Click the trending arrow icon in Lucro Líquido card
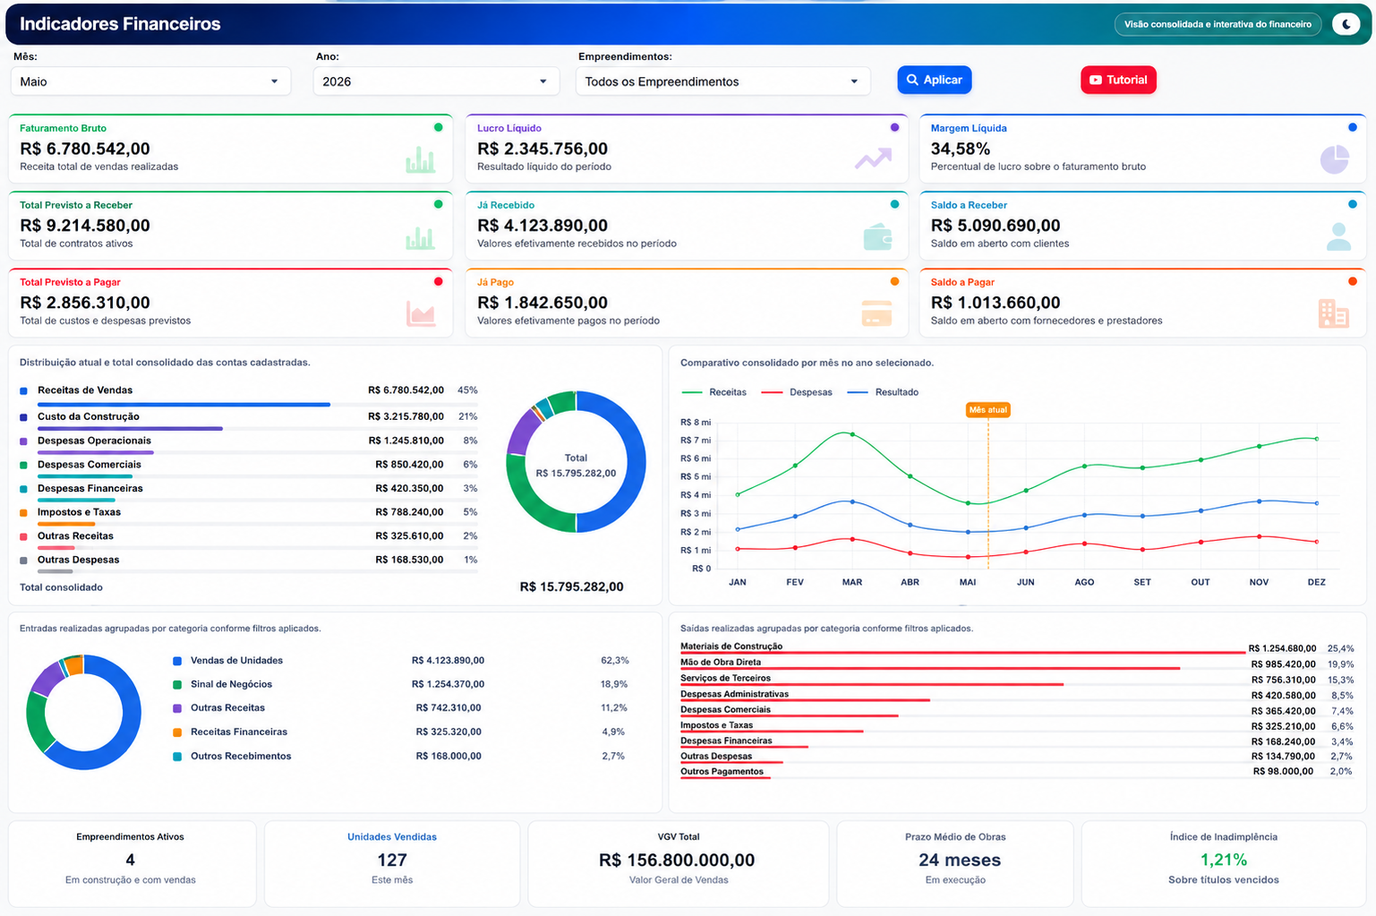This screenshot has height=916, width=1376. click(873, 159)
